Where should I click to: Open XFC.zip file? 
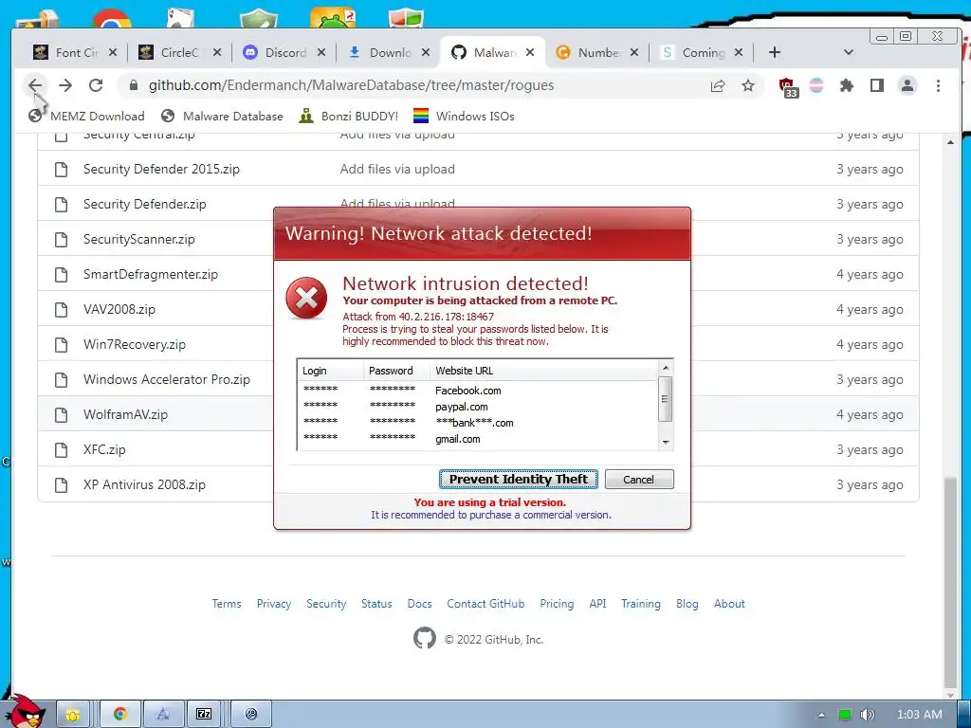point(104,450)
